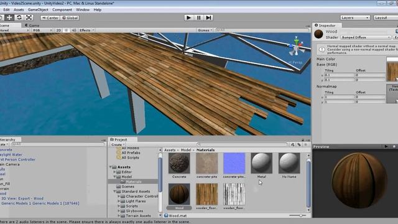Select All Prefabs favorite filter
The height and width of the screenshot is (224, 398).
pyautogui.click(x=131, y=152)
